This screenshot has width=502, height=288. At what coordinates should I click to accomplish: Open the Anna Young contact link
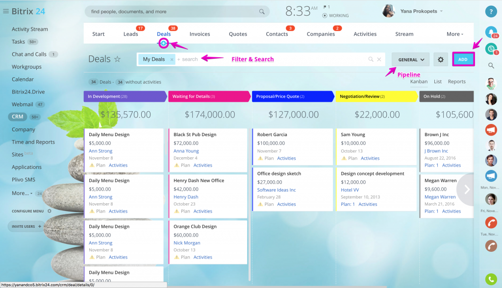186,151
